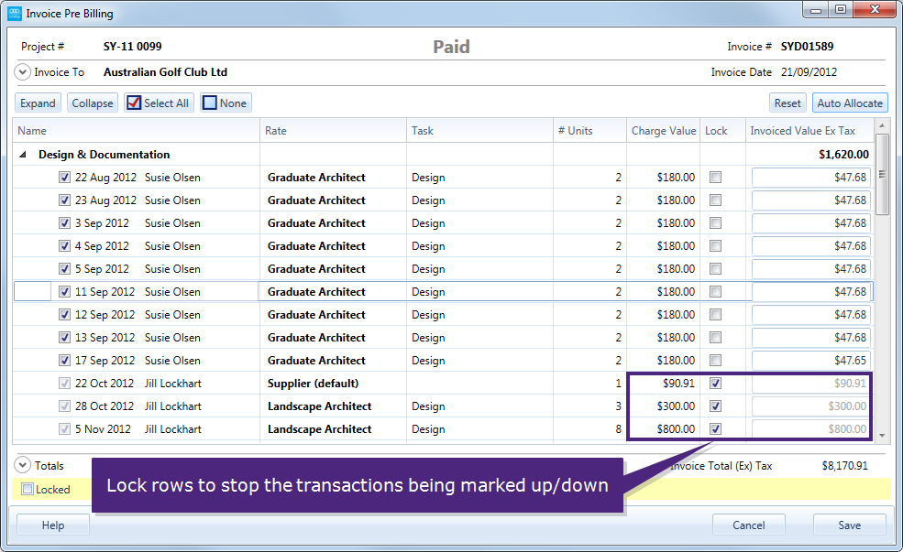The height and width of the screenshot is (552, 903).
Task: Click the Invoice Pre Billing app icon
Action: point(14,14)
